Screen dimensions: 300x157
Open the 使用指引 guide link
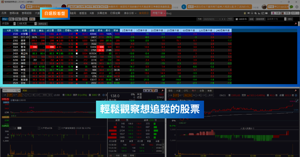tap(144, 13)
